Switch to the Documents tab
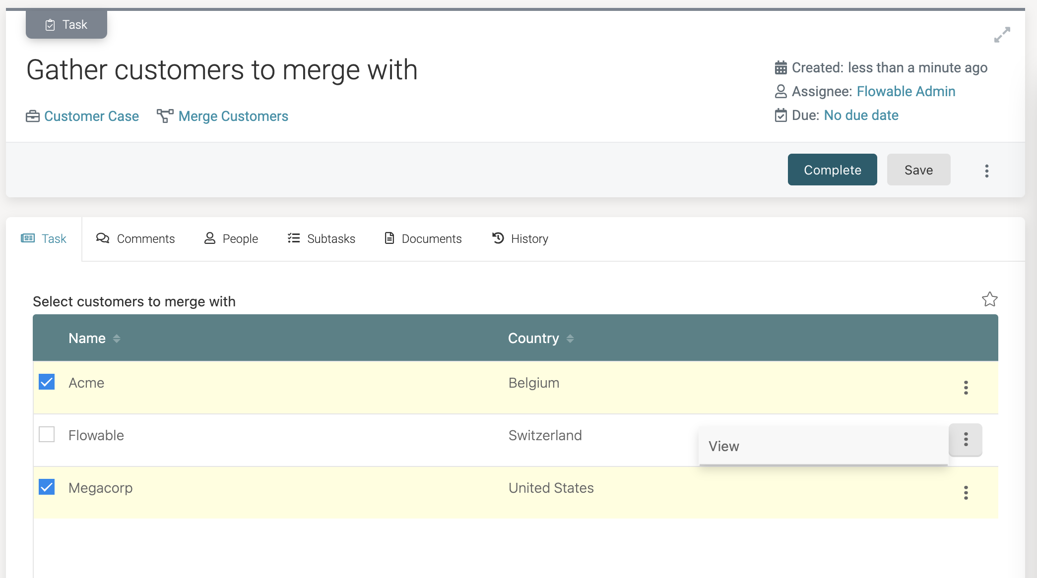1037x578 pixels. click(432, 238)
